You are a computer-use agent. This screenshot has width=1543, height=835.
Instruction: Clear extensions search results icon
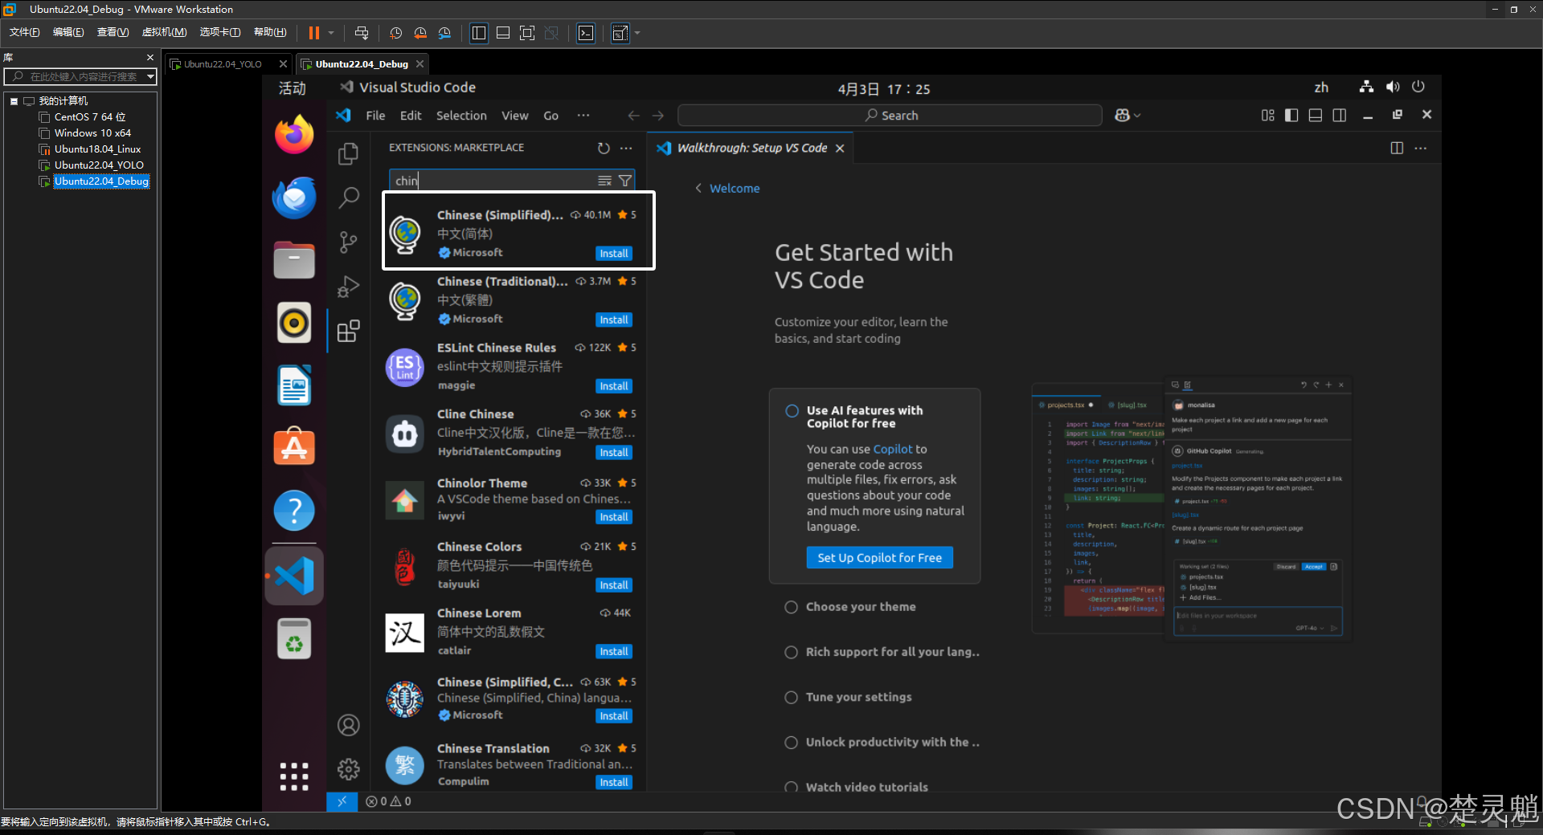[604, 181]
